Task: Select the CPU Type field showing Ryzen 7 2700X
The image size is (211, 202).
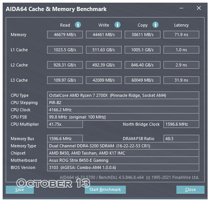Action: 123,95
